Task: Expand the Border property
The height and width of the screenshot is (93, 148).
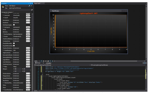Action: 3,36
